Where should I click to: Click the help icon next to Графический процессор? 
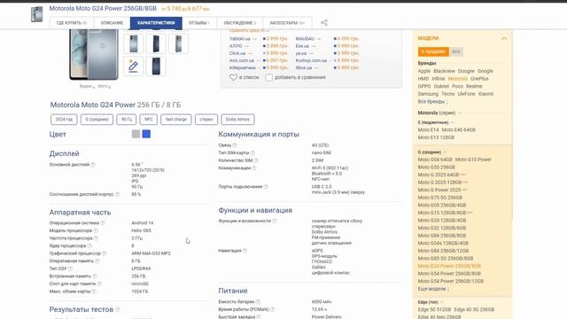coord(105,253)
